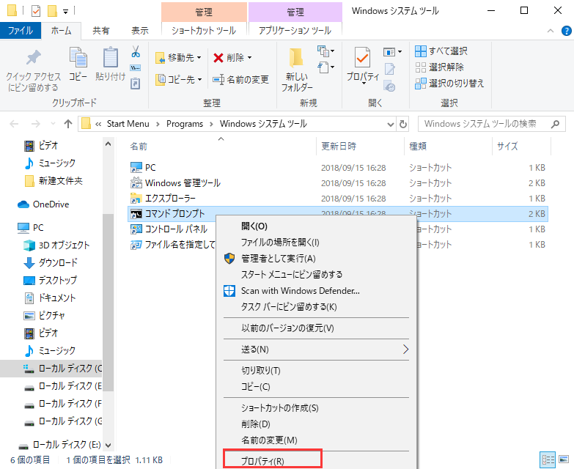Click the History ribbon icon

[389, 86]
